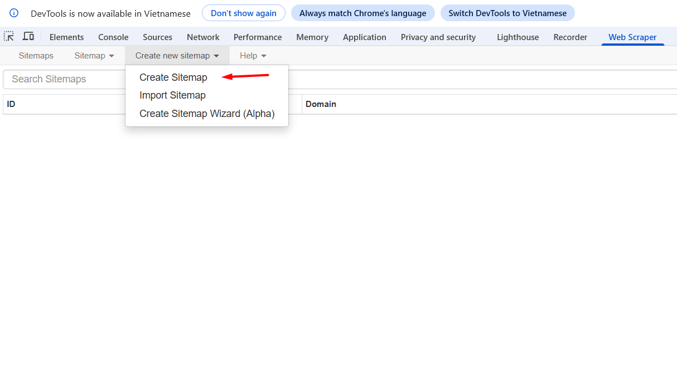The image size is (677, 371).
Task: Select Import Sitemap menu entry
Action: point(172,95)
